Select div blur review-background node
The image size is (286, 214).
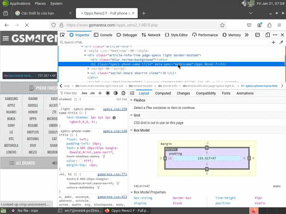point(129,60)
